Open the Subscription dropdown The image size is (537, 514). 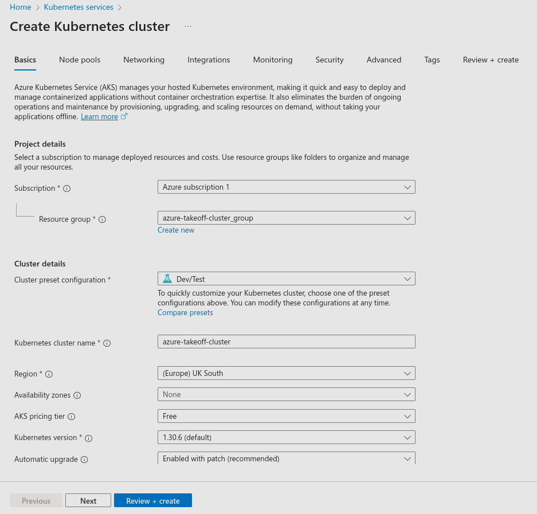(x=287, y=186)
